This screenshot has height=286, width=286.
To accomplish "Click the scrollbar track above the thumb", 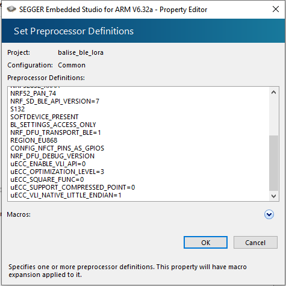I will point(273,116).
